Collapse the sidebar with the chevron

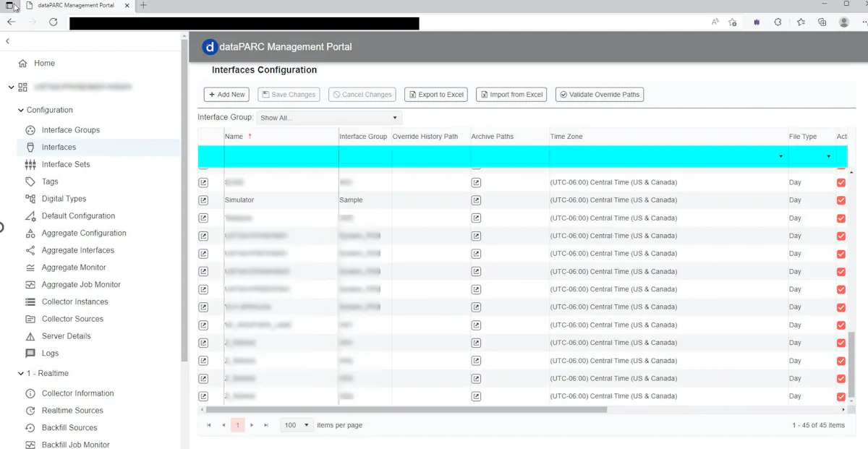pyautogui.click(x=7, y=41)
